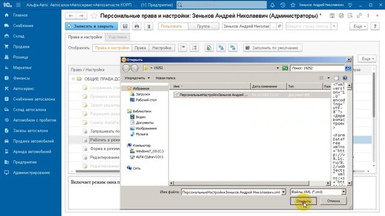Screen dimensions: 385x216
Task: Select Документы library in file dialog
Action: (144, 122)
